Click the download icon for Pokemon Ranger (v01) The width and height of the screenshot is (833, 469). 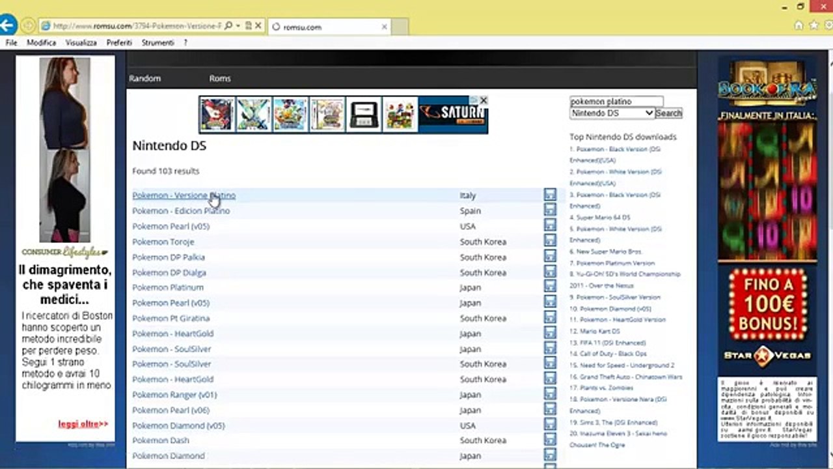click(550, 393)
